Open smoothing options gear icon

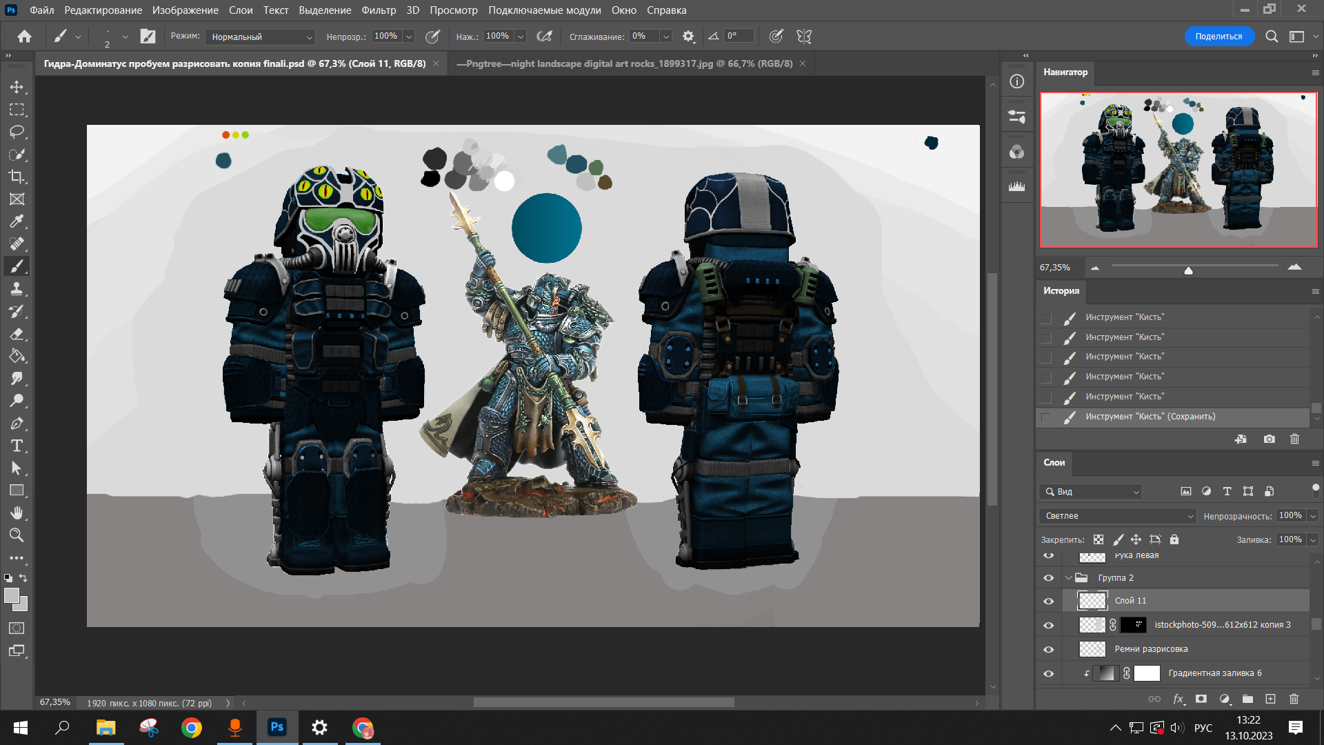tap(688, 37)
